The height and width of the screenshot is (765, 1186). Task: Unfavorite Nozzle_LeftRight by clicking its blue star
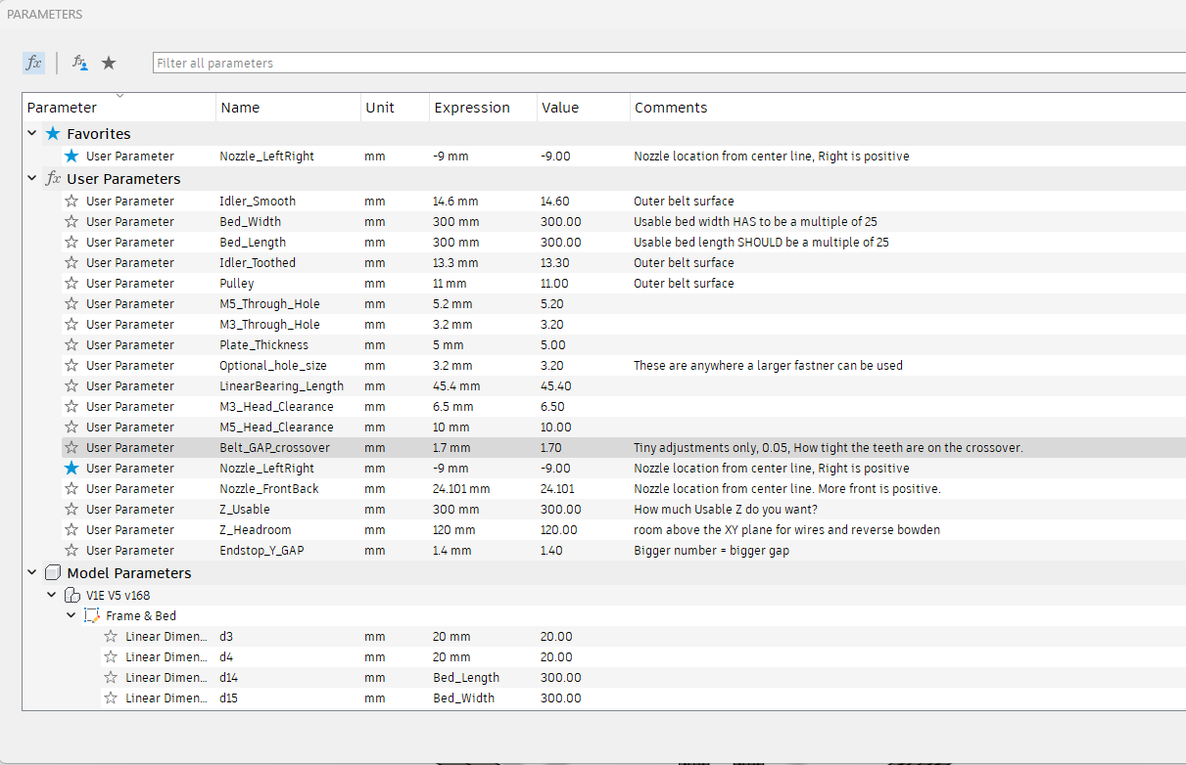pos(71,468)
